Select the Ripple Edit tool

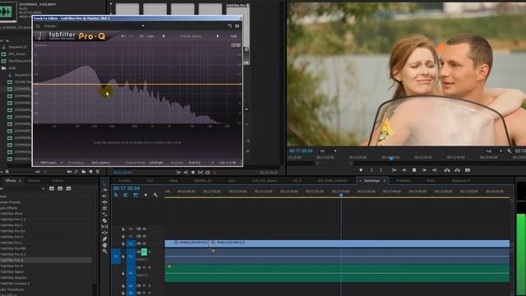point(104,202)
